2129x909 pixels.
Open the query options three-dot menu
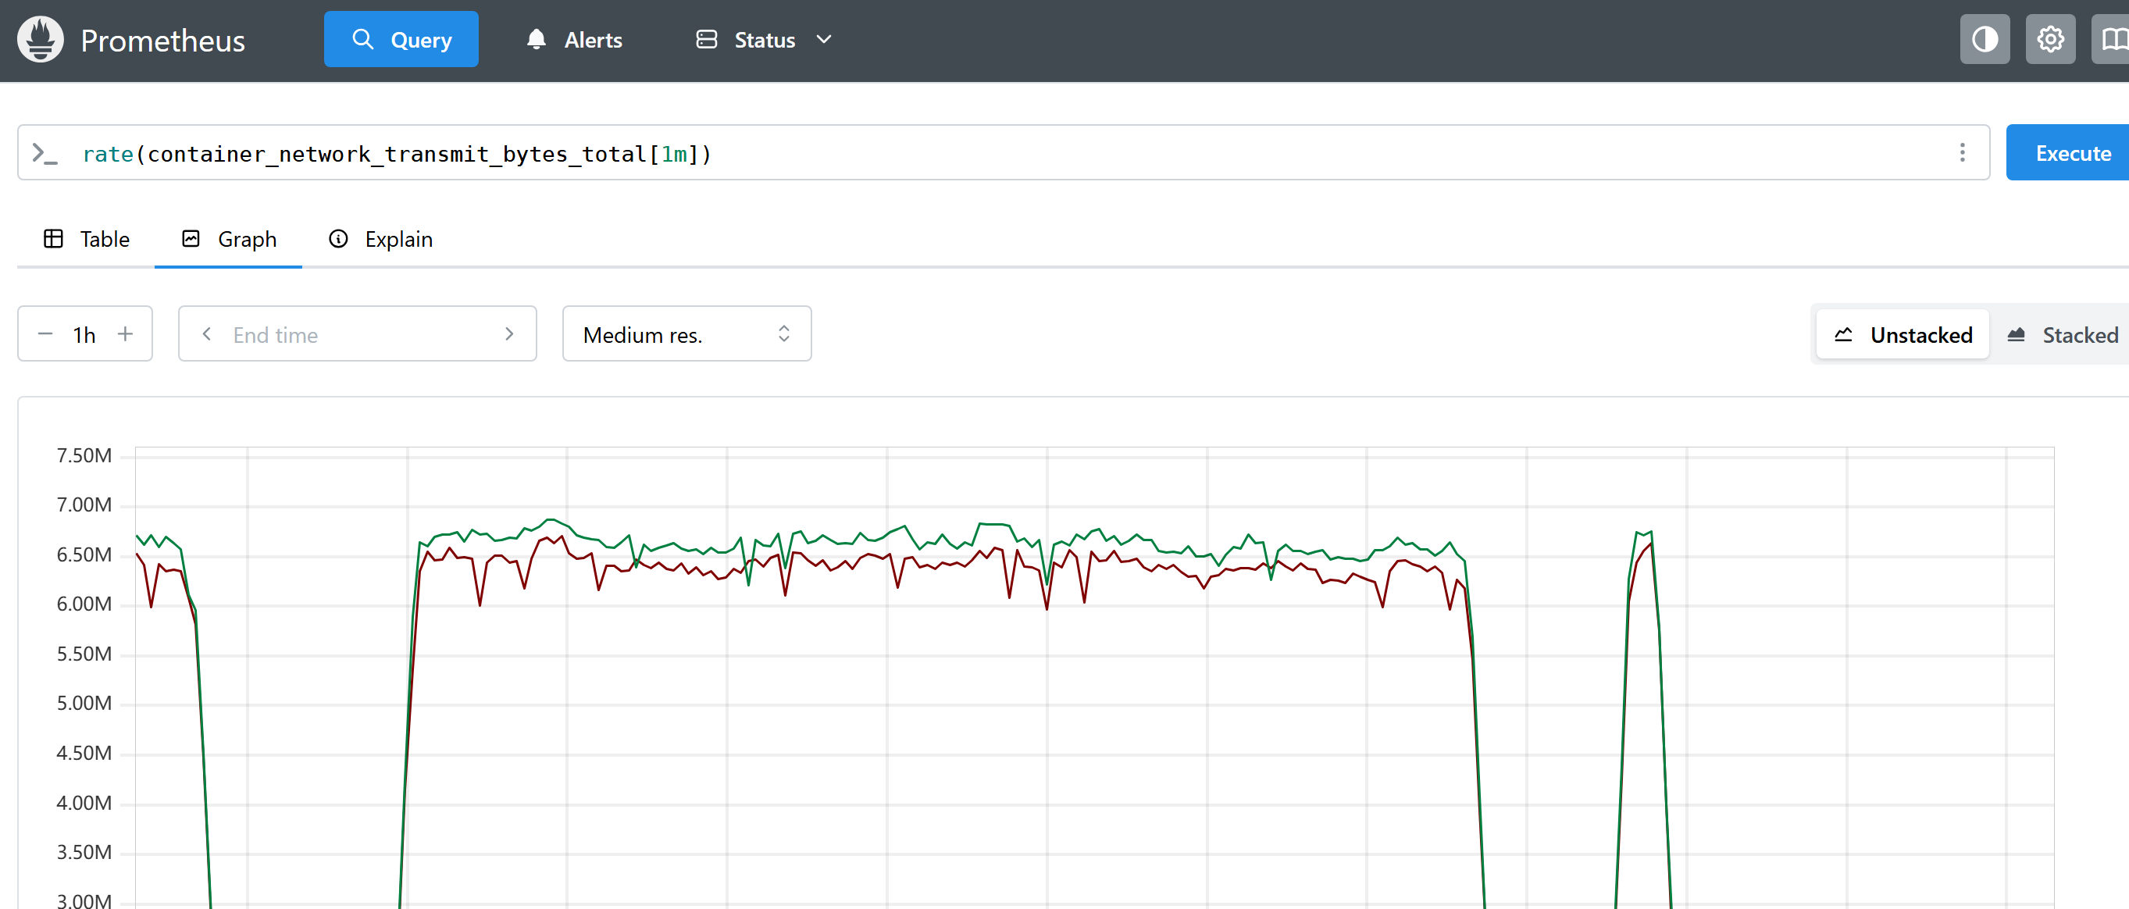point(1961,153)
